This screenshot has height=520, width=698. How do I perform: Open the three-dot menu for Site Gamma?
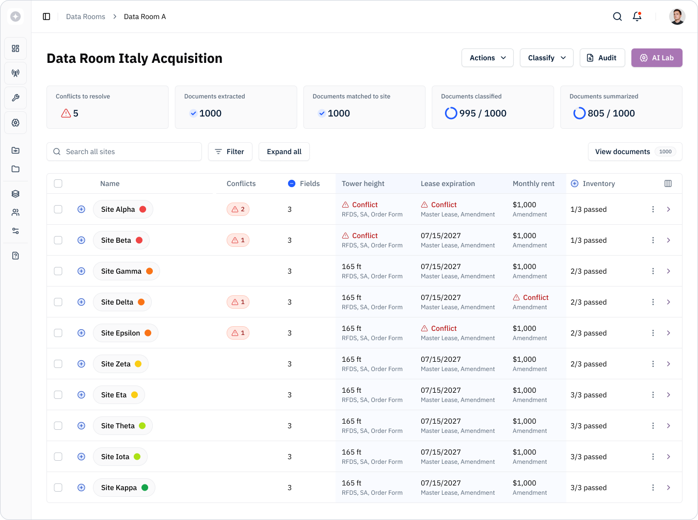[653, 271]
